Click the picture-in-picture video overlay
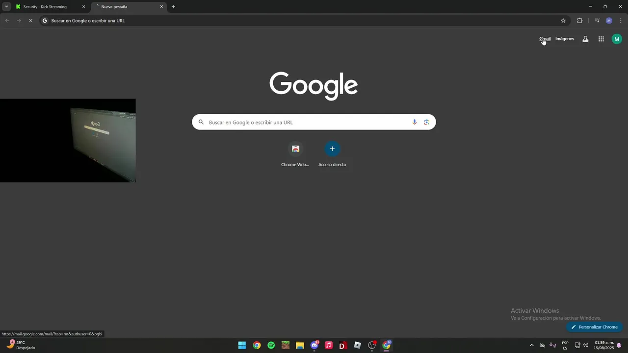Screen dimensions: 628x353 [68, 141]
